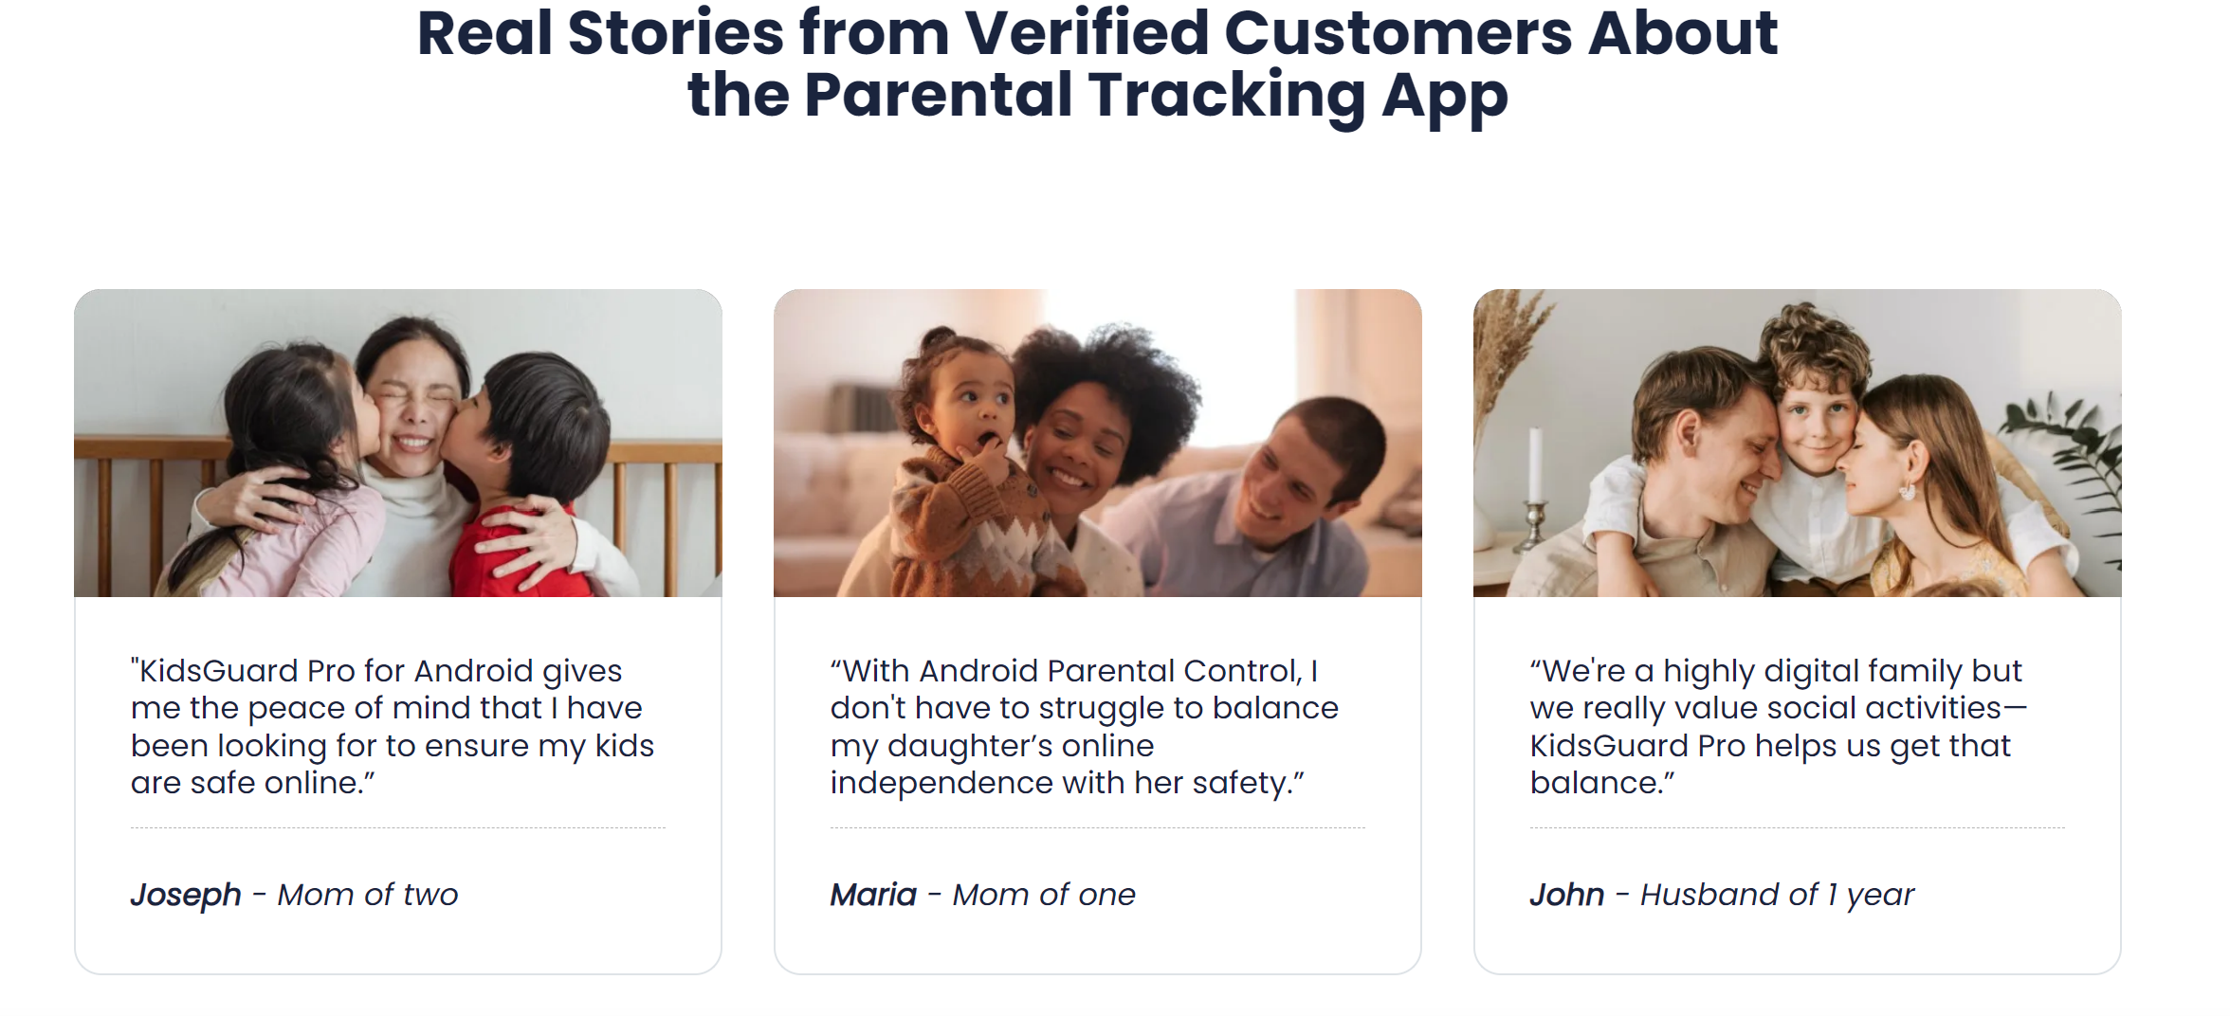
Task: Open photo of toddler with smiling parents
Action: [1097, 444]
